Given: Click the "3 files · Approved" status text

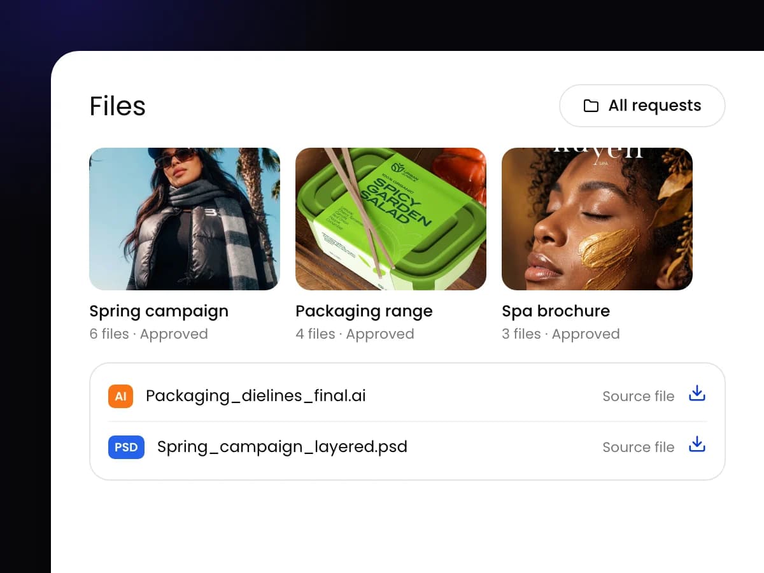Looking at the screenshot, I should (x=561, y=334).
